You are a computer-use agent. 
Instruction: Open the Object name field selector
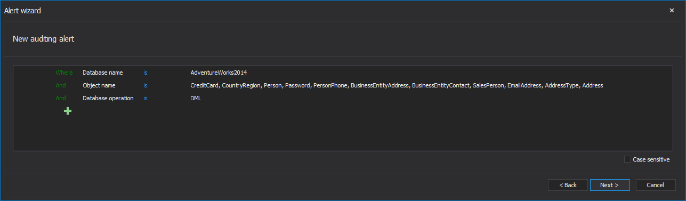click(x=99, y=85)
